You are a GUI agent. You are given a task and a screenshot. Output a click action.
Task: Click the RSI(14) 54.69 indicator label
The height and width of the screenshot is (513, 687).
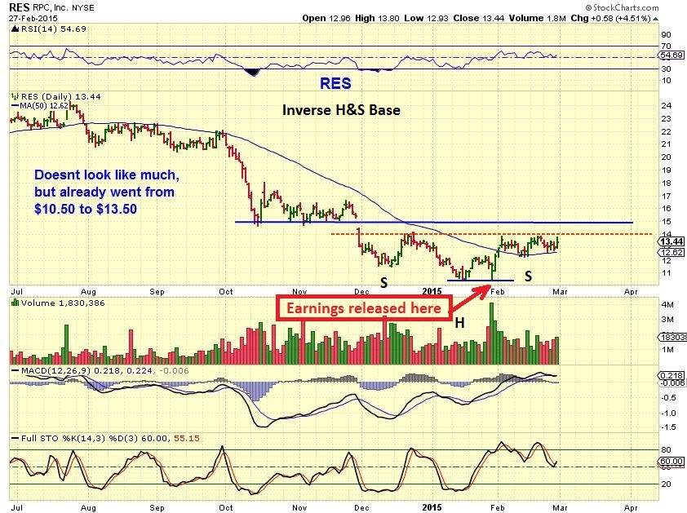(x=54, y=29)
